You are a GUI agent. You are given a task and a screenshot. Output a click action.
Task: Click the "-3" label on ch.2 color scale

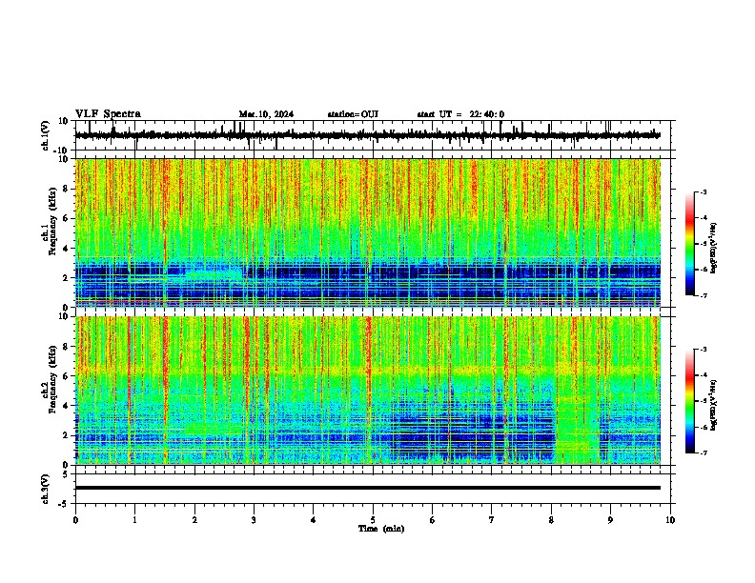click(x=703, y=350)
